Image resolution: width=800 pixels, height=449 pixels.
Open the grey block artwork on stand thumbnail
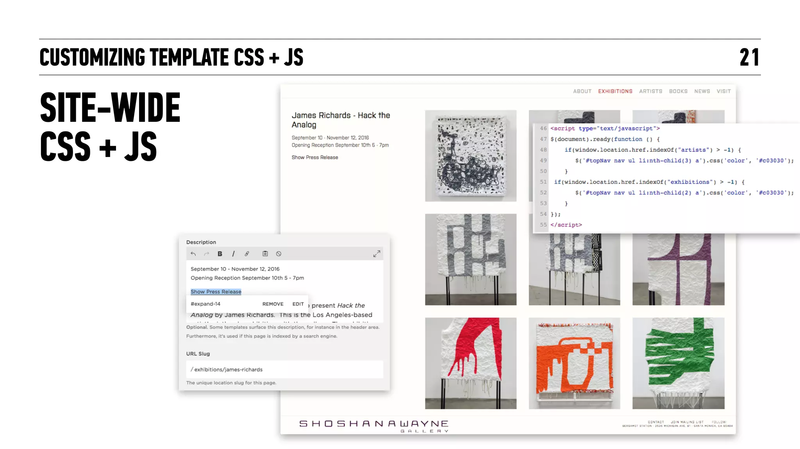point(471,259)
